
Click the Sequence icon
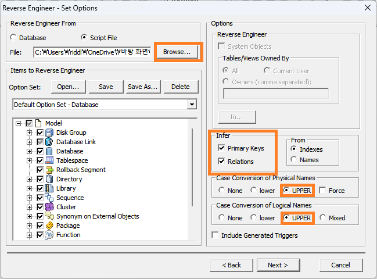click(49, 198)
